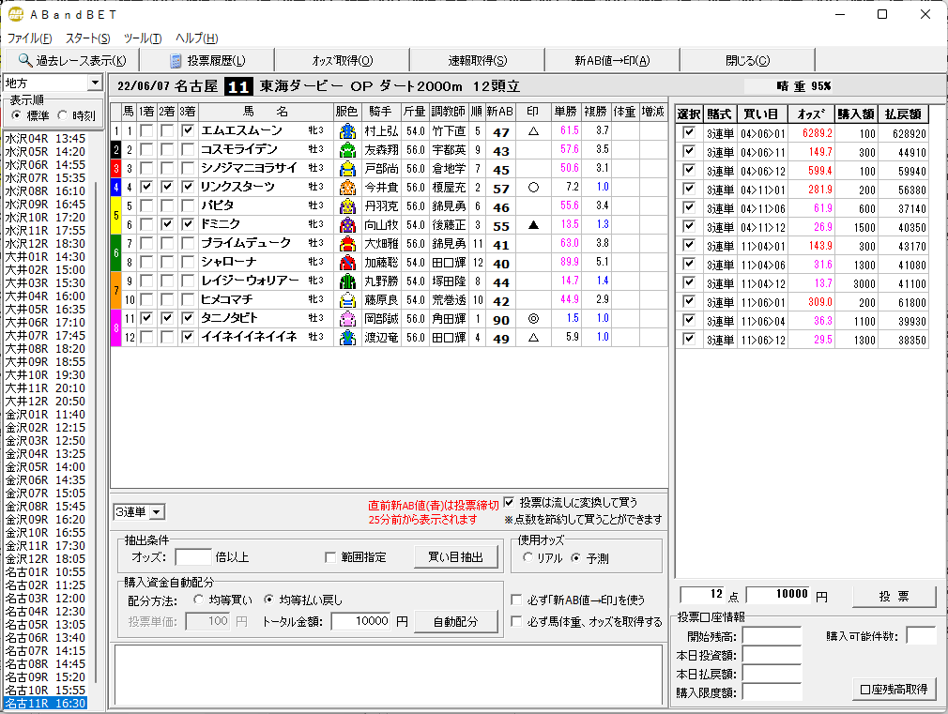Toggle 1着 checkbox for リンクスターツ

tap(146, 187)
